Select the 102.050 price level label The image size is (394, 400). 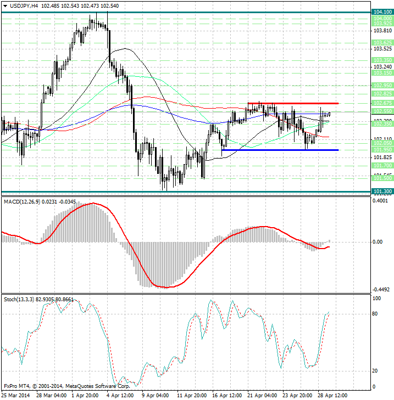pyautogui.click(x=382, y=143)
